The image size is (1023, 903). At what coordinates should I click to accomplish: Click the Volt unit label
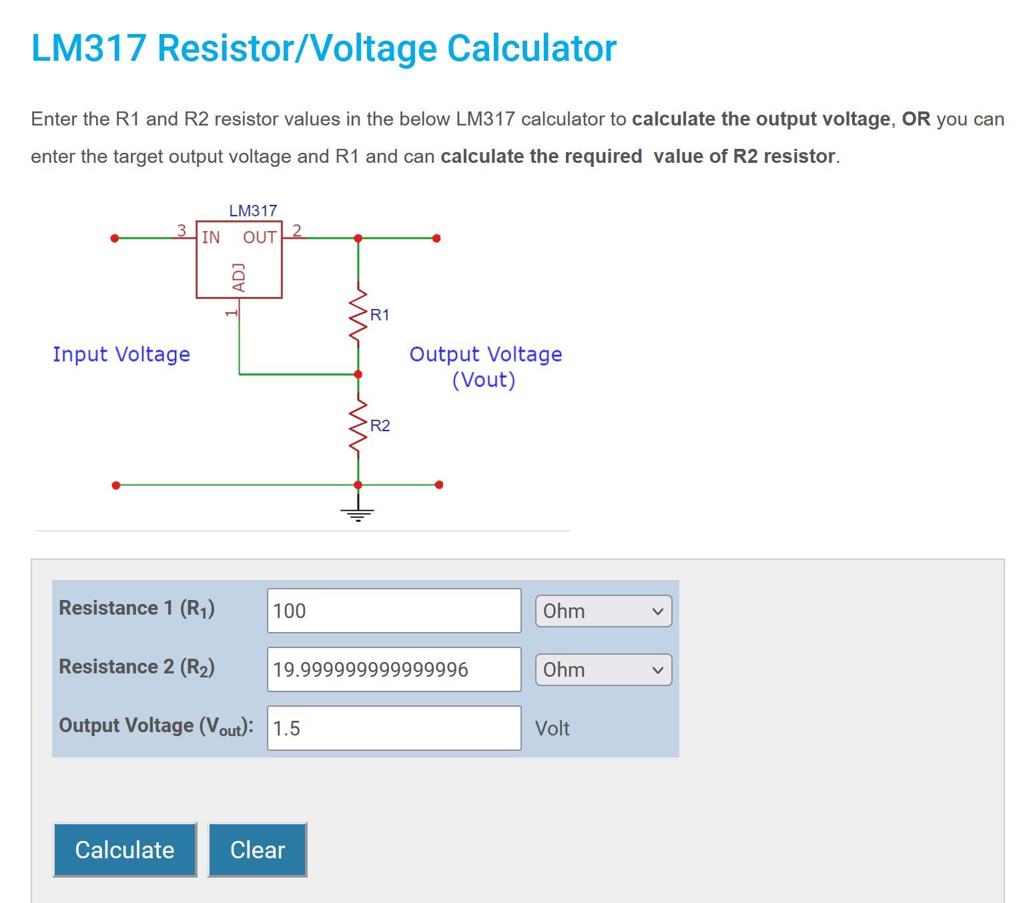[x=552, y=728]
